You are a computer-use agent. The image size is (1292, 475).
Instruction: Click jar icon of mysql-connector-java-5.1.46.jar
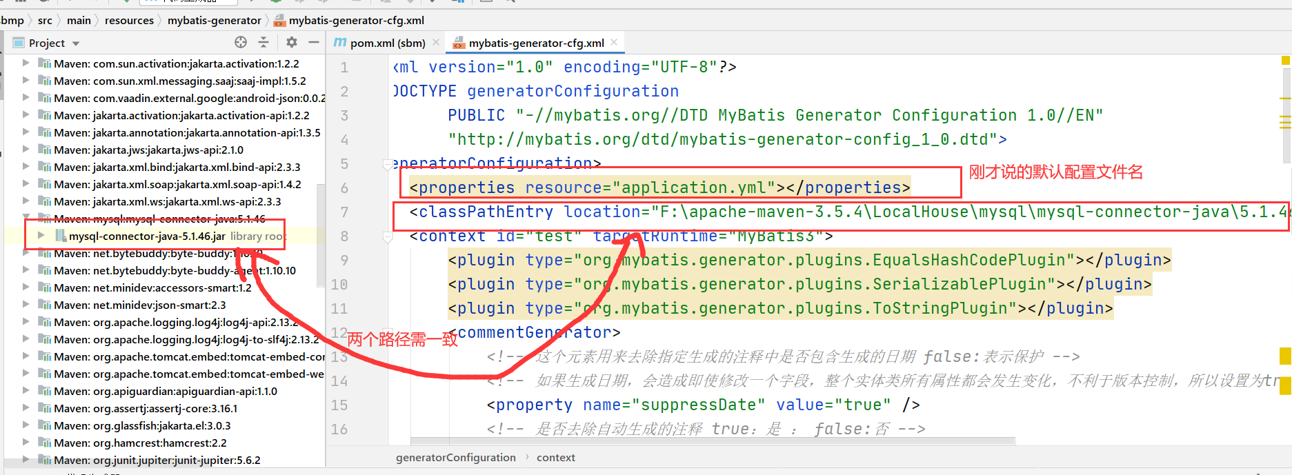tap(60, 236)
